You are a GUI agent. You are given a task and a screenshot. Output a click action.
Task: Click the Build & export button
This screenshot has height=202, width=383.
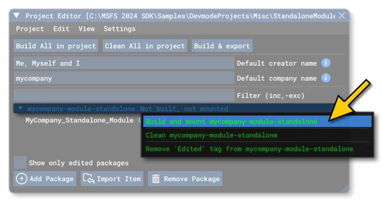[x=222, y=46]
